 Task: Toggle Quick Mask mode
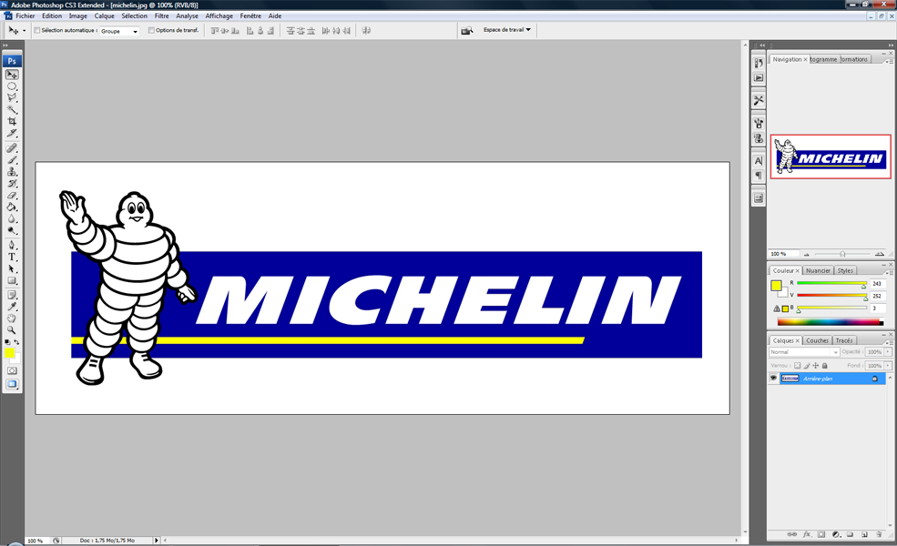point(12,370)
